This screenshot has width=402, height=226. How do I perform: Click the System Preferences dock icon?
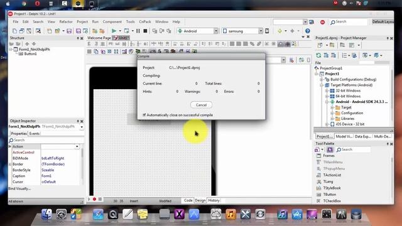tap(62, 214)
